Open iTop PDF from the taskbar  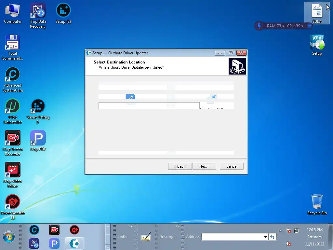tap(54, 243)
